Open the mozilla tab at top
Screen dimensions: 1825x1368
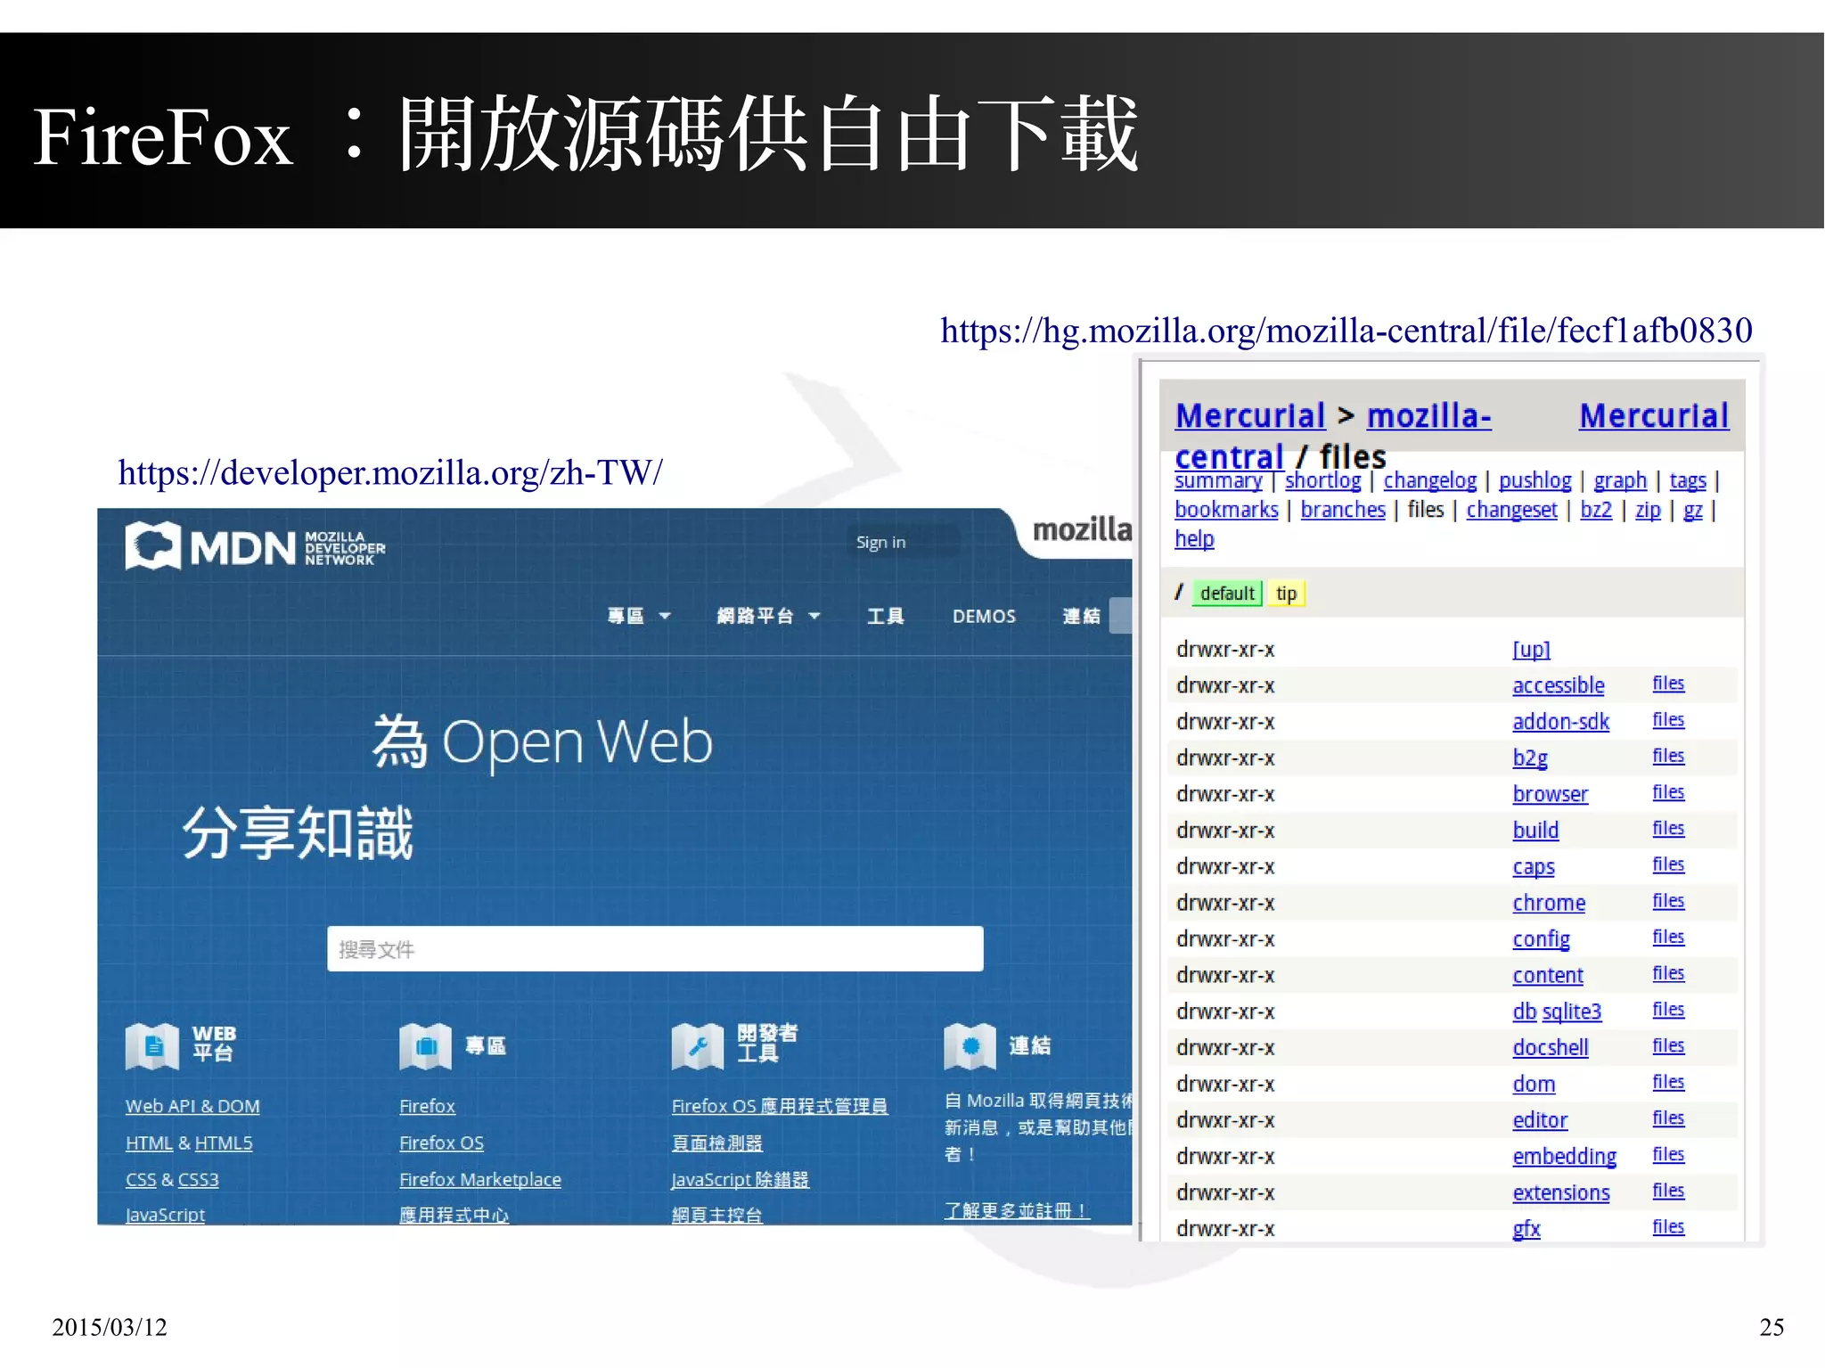click(1082, 529)
